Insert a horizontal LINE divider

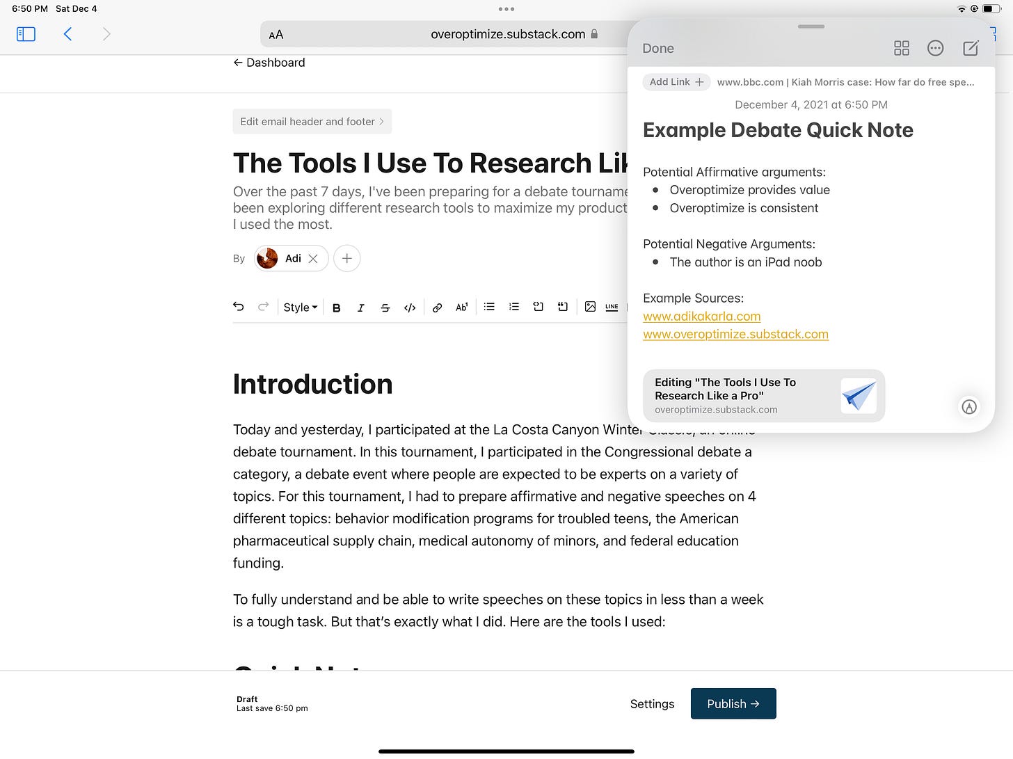(x=612, y=307)
